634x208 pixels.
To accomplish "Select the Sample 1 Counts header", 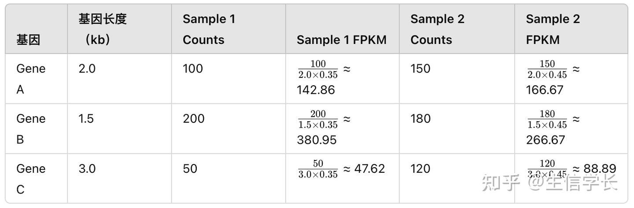I will pyautogui.click(x=209, y=29).
